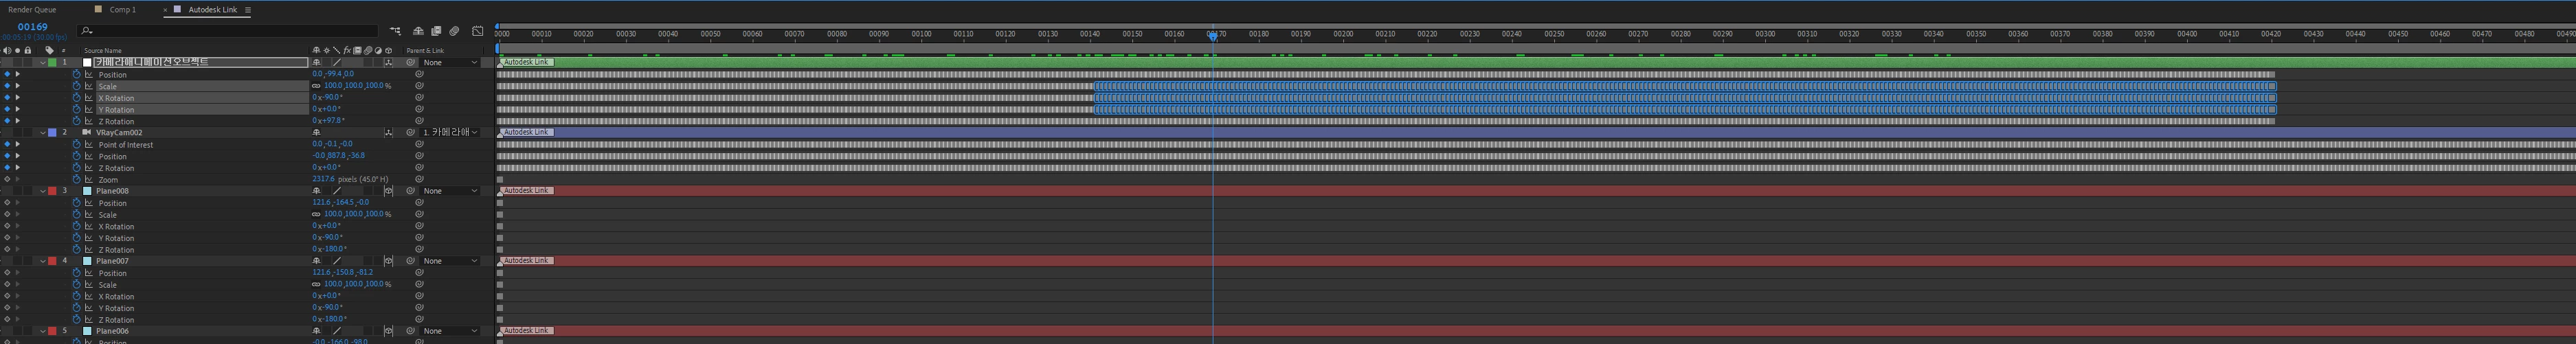Click VRayCam002 blue label color
2576x344 pixels.
click(x=52, y=132)
